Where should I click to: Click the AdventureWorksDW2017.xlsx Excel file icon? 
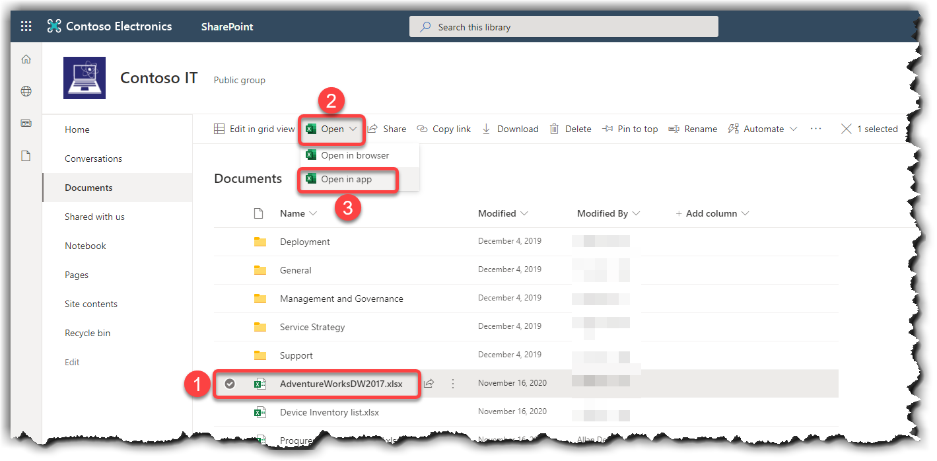coord(260,384)
